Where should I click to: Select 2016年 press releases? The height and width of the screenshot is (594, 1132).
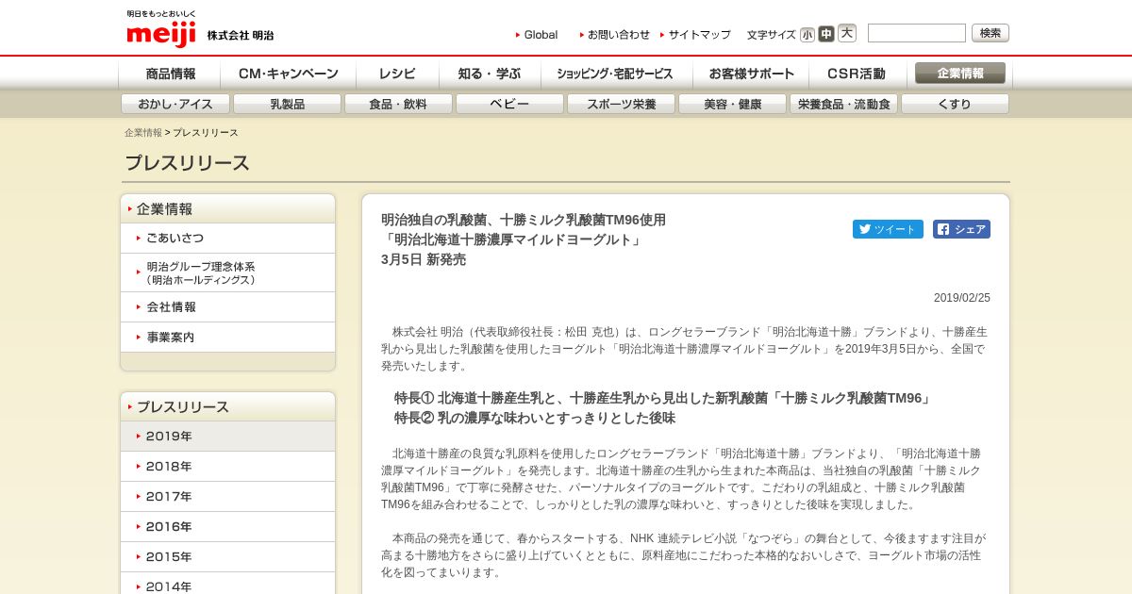click(228, 527)
